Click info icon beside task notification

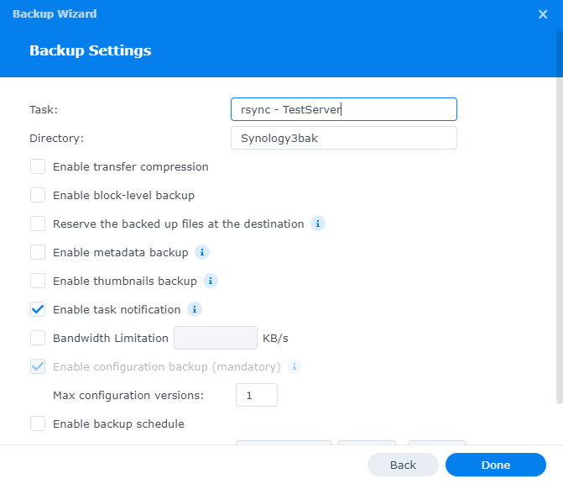tap(195, 309)
